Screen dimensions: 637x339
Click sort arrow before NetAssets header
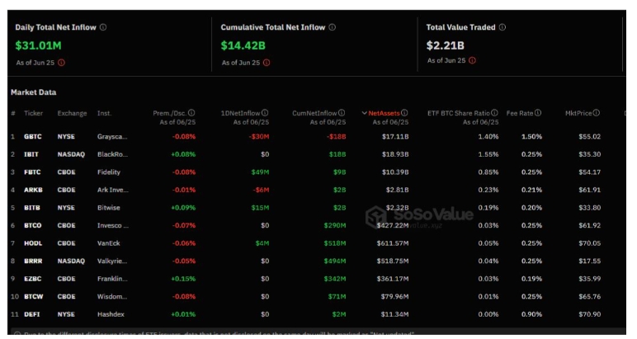[x=365, y=113]
